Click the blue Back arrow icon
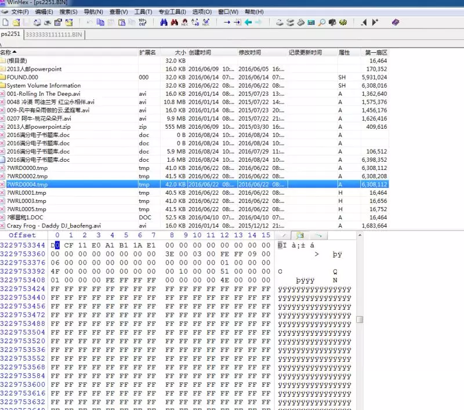464x410 pixels. click(248, 23)
